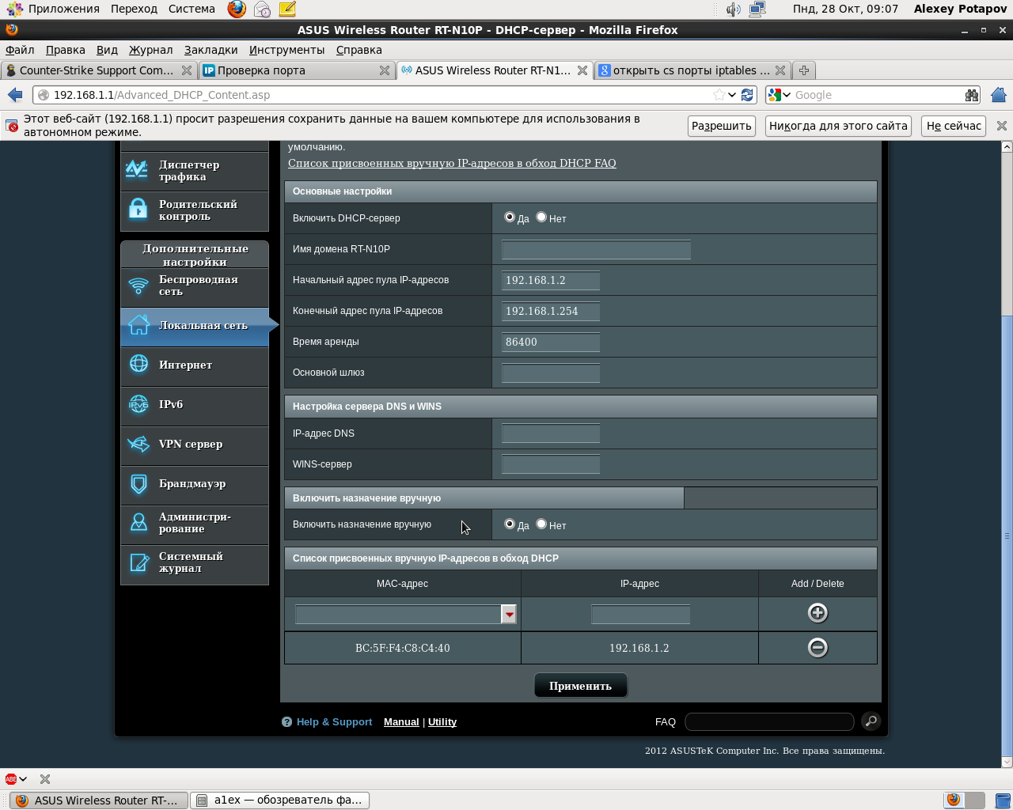Open the System Log (Системный журнал) icon
Screen dimensions: 1013x810
pyautogui.click(x=139, y=562)
